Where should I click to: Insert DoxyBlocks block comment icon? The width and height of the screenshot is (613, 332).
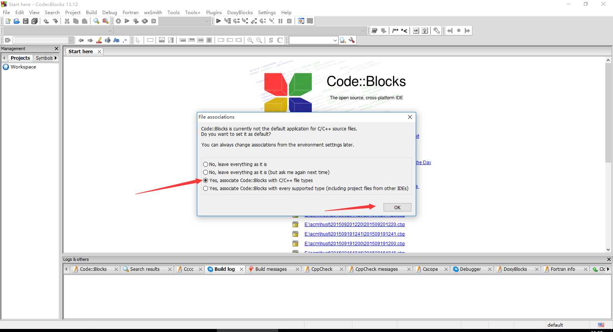pos(395,31)
